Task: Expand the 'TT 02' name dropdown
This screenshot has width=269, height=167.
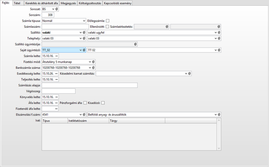Action: pos(216,50)
